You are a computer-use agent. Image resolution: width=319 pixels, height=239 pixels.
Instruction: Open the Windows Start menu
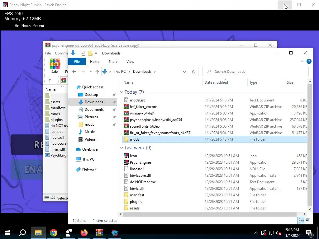pos(7,233)
